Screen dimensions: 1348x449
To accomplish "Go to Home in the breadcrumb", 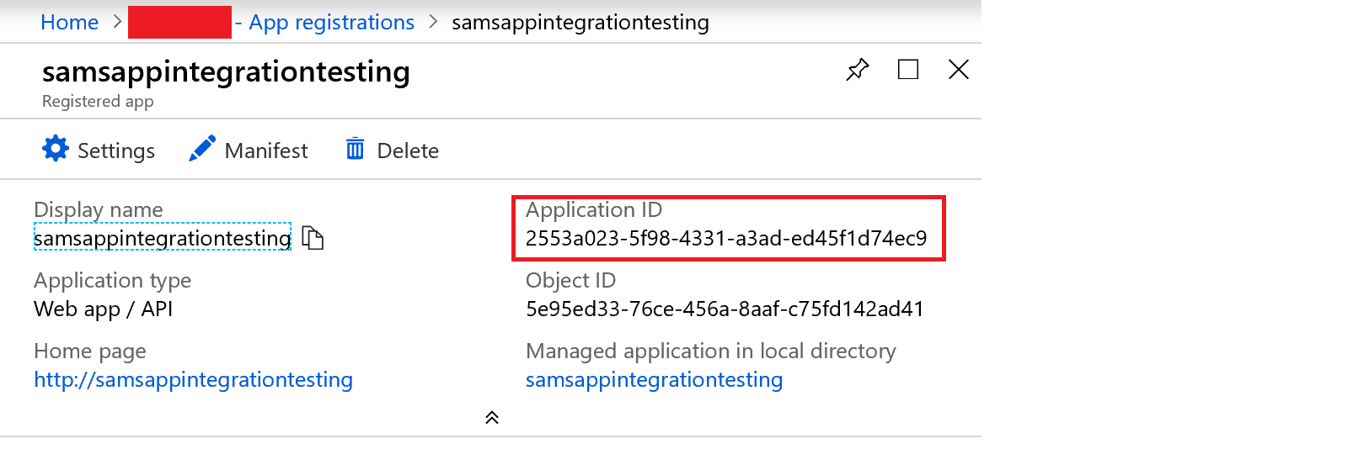I will click(x=69, y=23).
